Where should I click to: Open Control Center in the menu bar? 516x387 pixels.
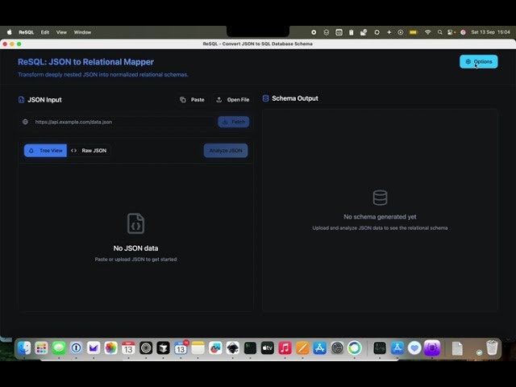tap(451, 32)
